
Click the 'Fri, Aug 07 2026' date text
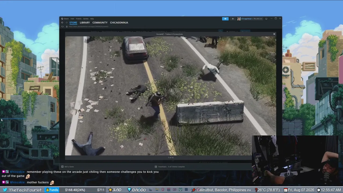point(301,190)
